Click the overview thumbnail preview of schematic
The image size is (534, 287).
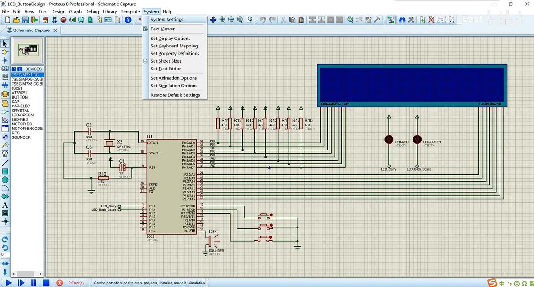[x=28, y=50]
